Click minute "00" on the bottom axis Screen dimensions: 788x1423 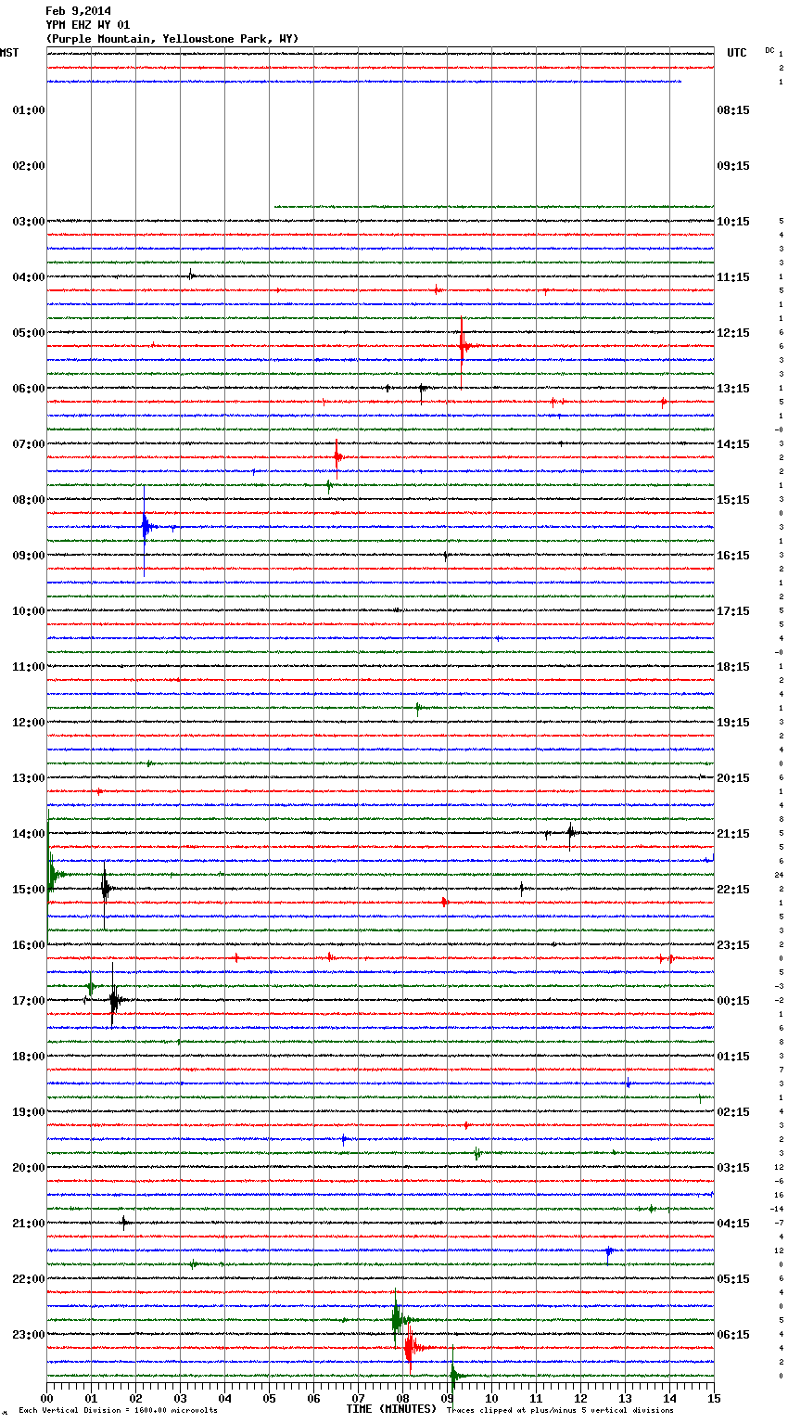pos(46,1398)
